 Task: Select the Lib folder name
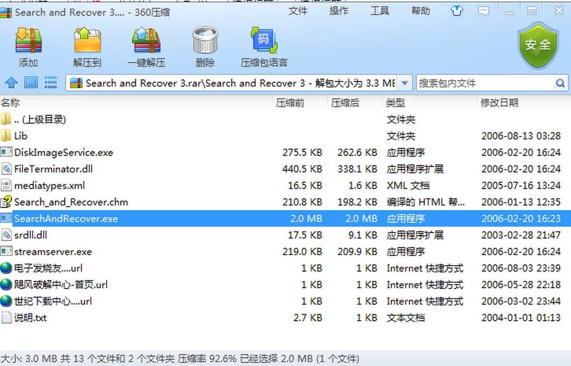pyautogui.click(x=21, y=136)
